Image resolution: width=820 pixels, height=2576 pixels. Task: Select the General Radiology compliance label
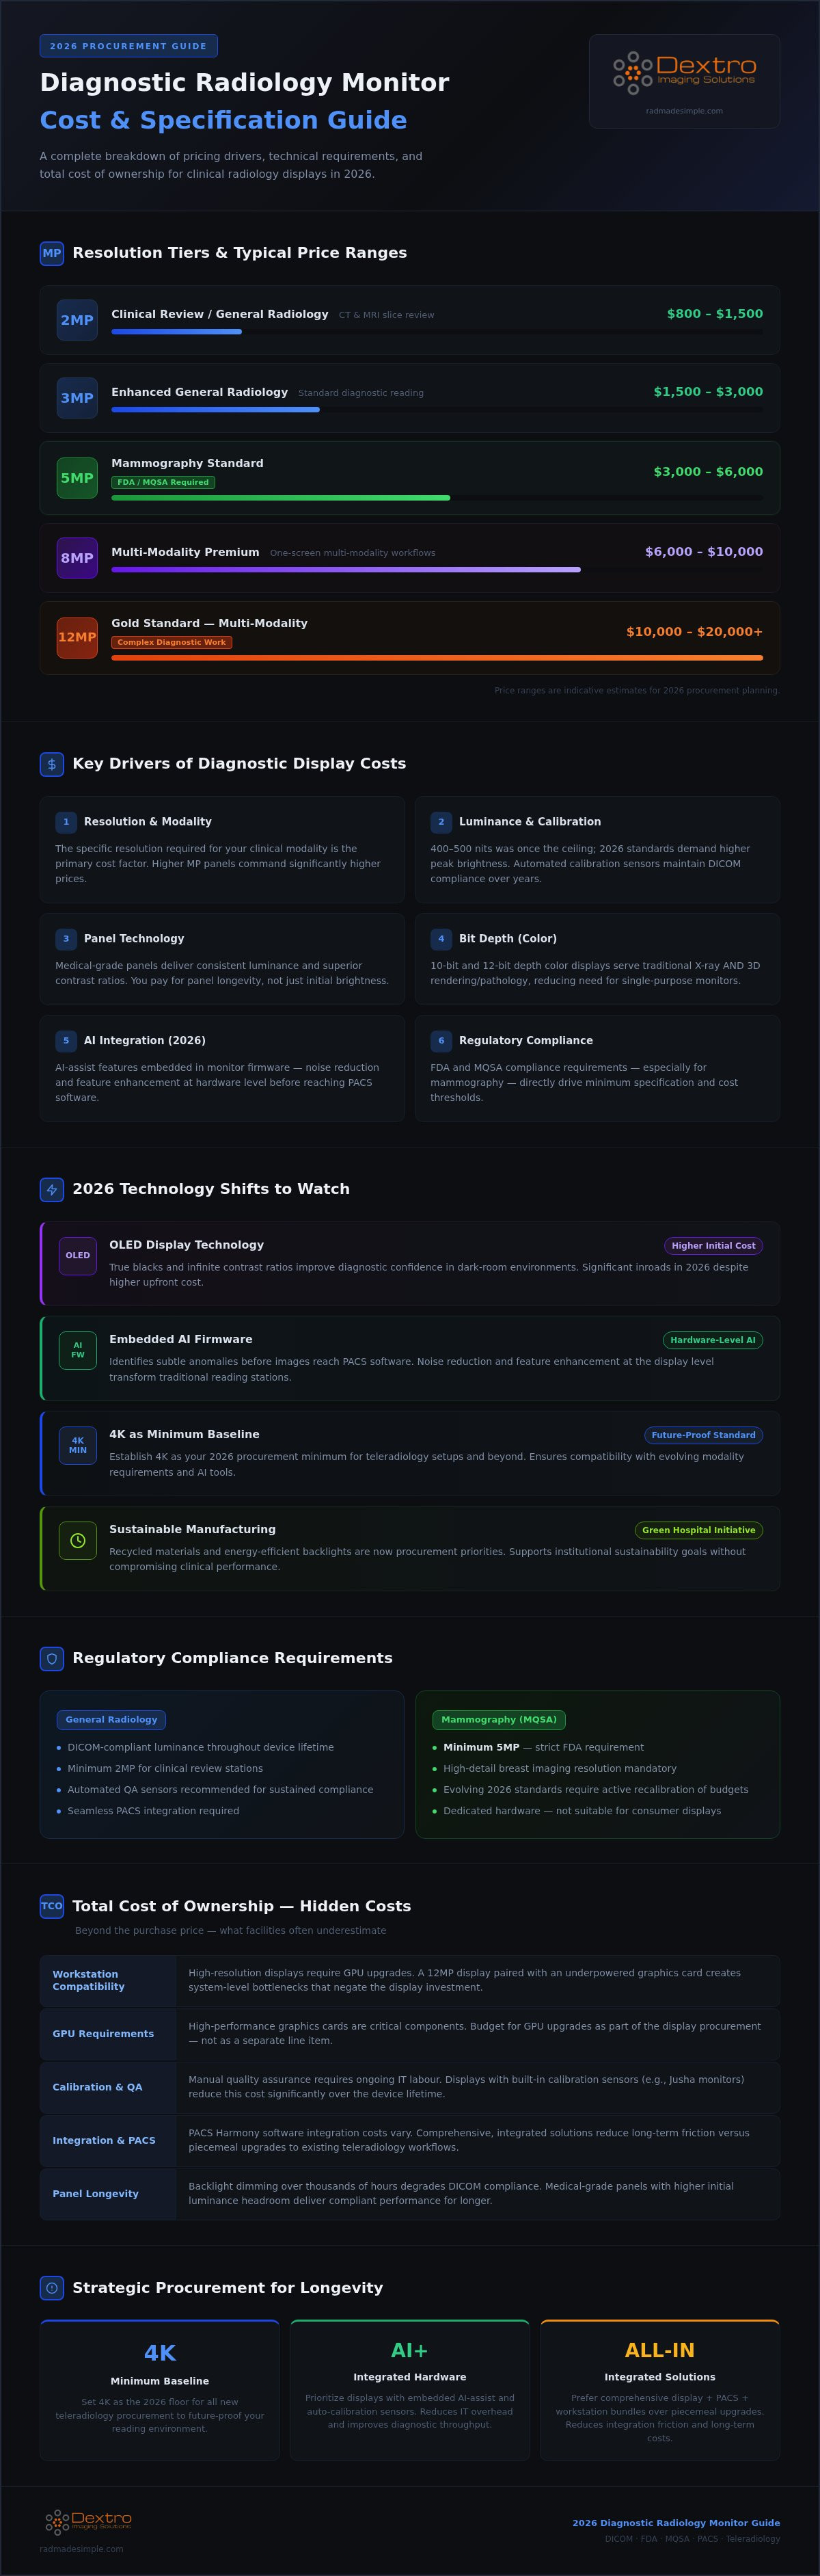coord(111,1720)
